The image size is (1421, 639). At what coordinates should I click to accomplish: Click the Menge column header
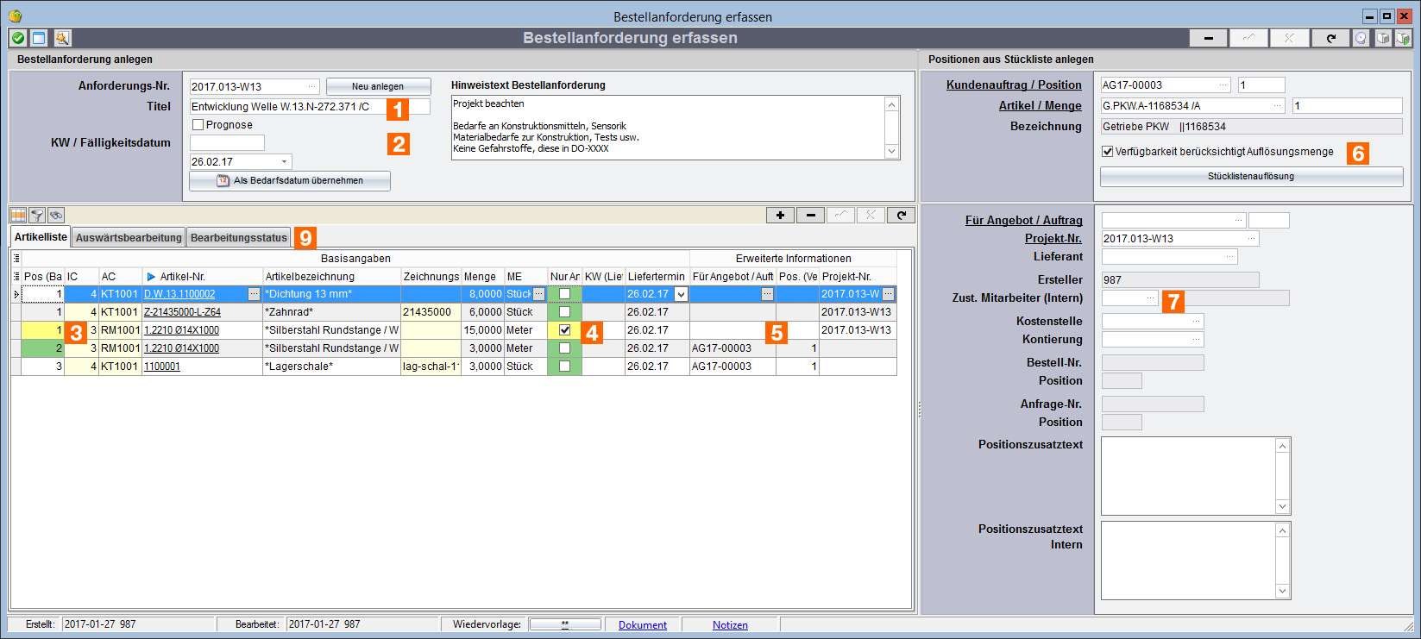pos(483,277)
